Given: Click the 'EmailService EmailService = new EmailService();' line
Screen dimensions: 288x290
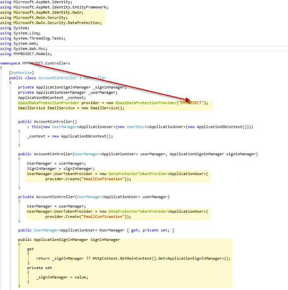Looking at the screenshot, I should click(x=71, y=108).
